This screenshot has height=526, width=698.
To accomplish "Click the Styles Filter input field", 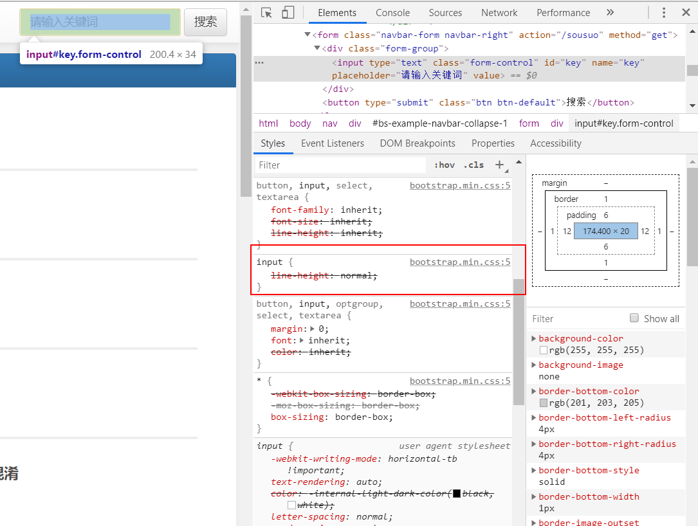I will 340,165.
